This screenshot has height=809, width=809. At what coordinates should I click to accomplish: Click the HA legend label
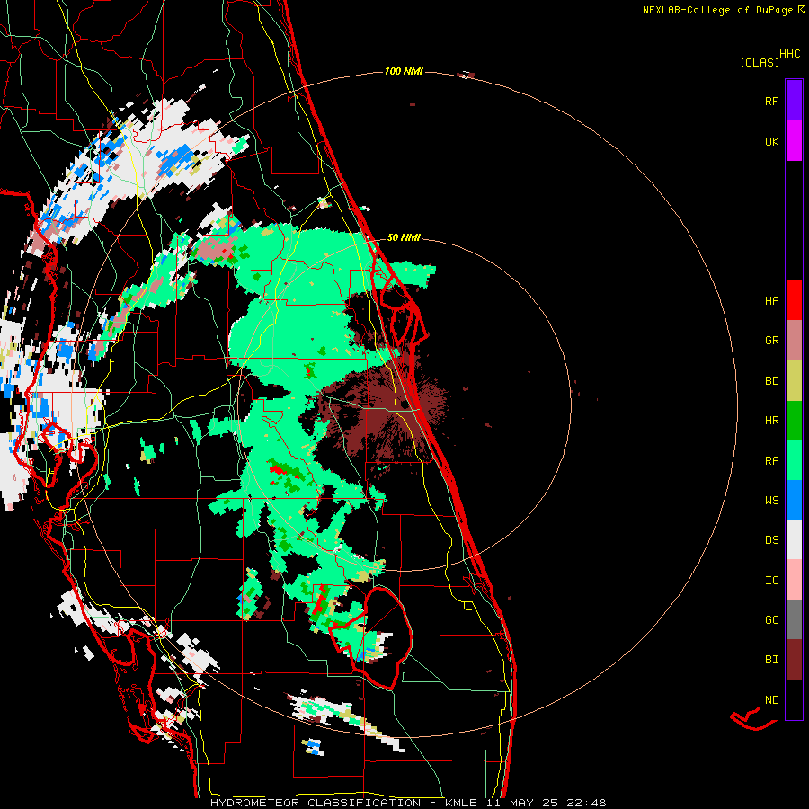coord(771,300)
